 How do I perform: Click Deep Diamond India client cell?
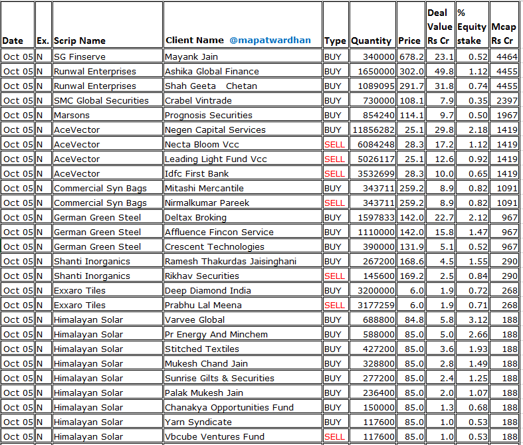click(x=243, y=291)
